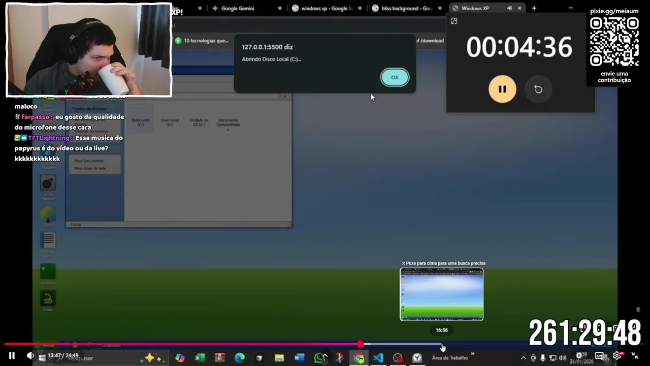Mute audio on the Windows XP tab
The height and width of the screenshot is (366, 650).
click(509, 8)
